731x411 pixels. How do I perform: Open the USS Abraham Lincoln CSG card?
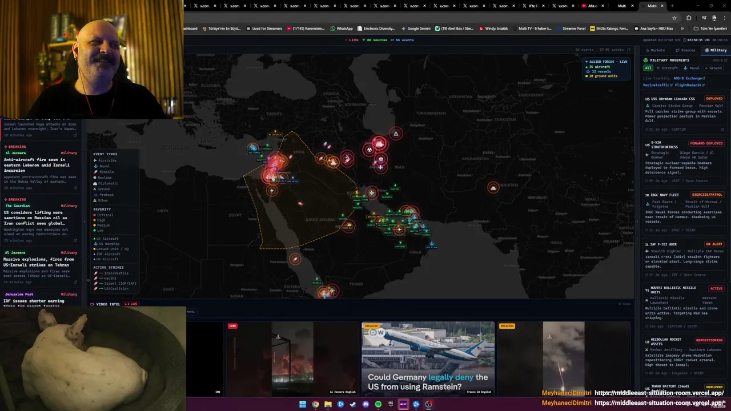pos(684,114)
